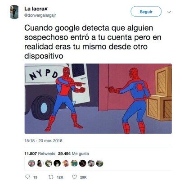Expand the tweet options chevron

pos(169,12)
